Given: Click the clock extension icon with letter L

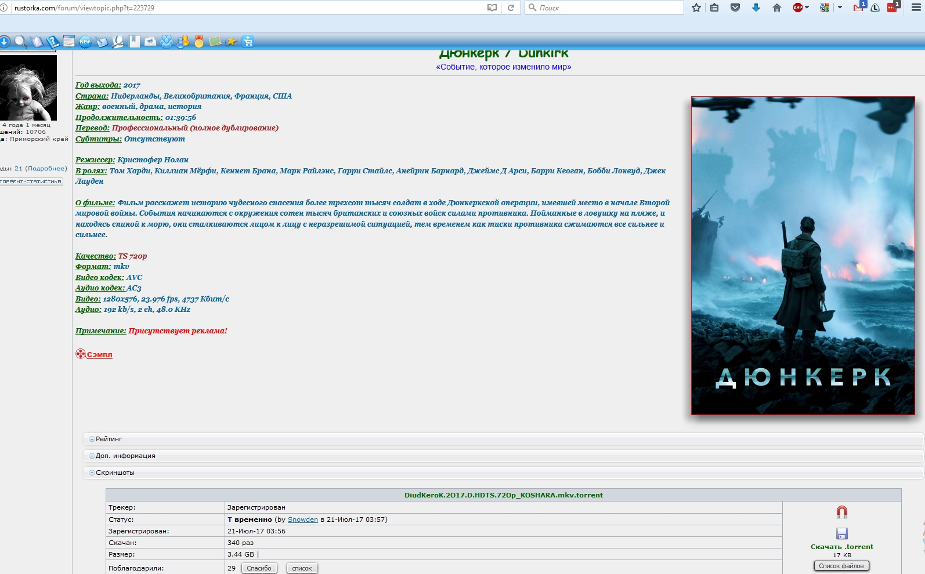Looking at the screenshot, I should (876, 8).
